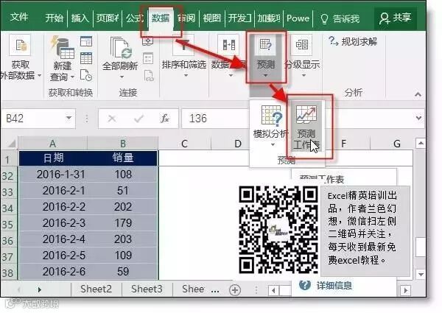This screenshot has height=313, width=442.
Task: Expand the 全部刷新 dropdown arrow
Action: (122, 77)
